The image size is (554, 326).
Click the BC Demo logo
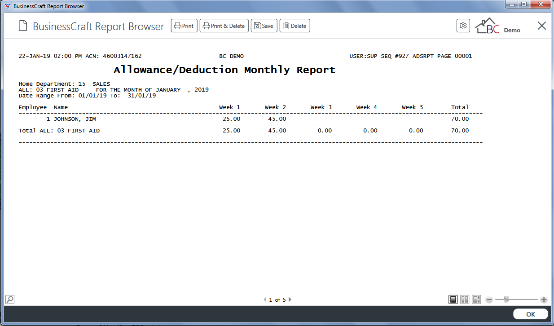pyautogui.click(x=497, y=26)
